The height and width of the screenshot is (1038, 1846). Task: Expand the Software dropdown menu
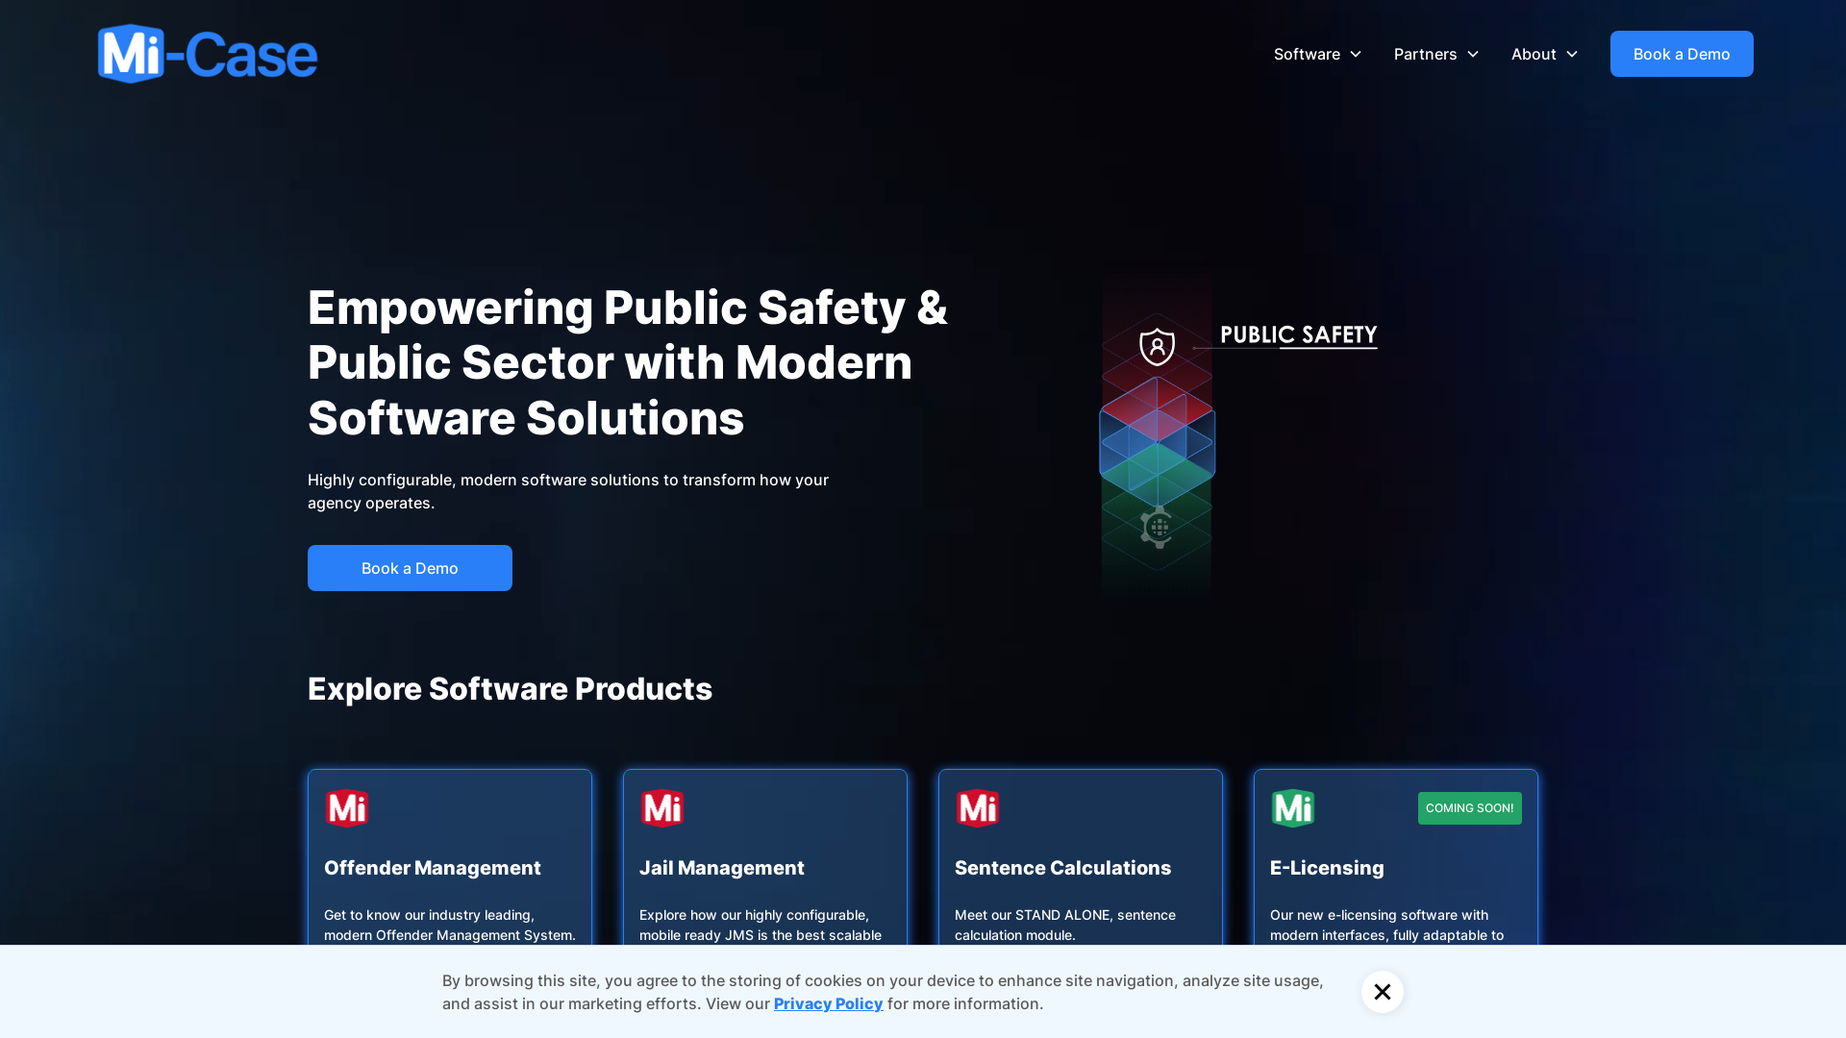tap(1316, 53)
